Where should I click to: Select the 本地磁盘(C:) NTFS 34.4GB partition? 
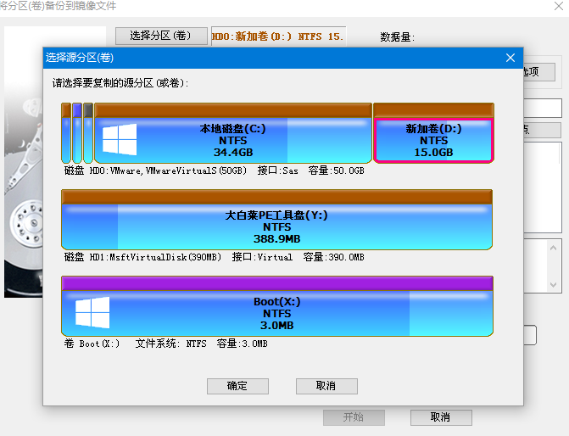[233, 133]
